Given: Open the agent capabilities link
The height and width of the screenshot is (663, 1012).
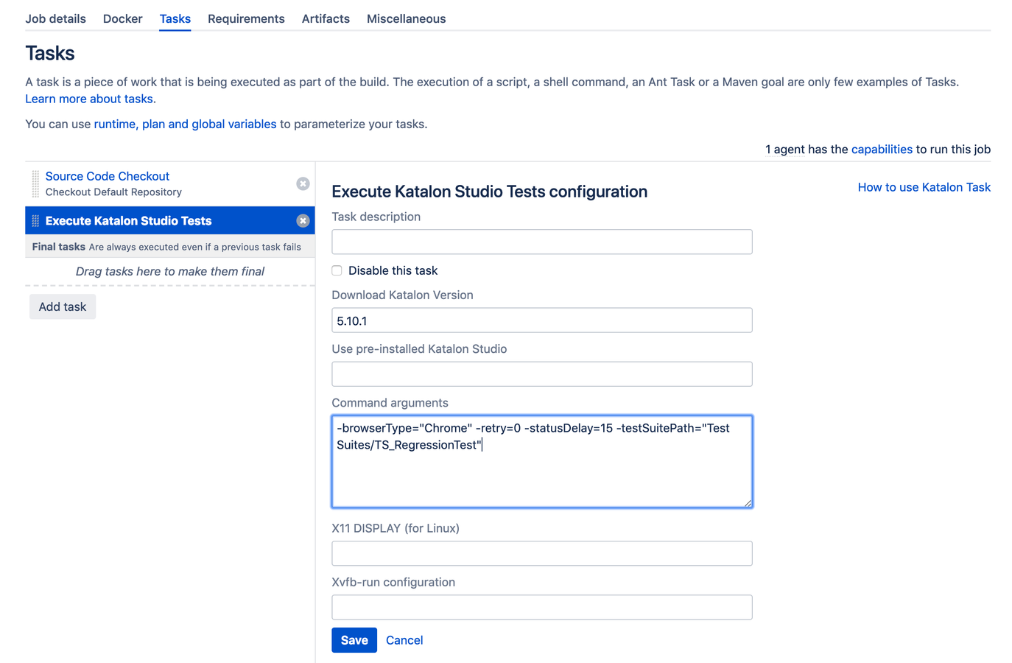Looking at the screenshot, I should click(x=882, y=149).
